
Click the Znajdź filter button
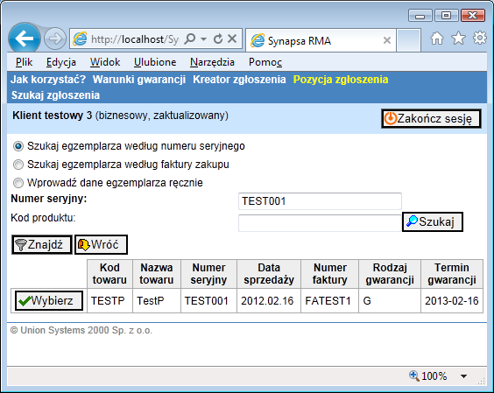42,244
